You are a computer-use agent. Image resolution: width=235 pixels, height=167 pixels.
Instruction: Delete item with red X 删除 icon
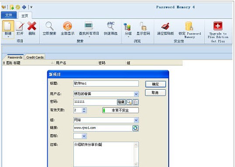click(x=32, y=26)
